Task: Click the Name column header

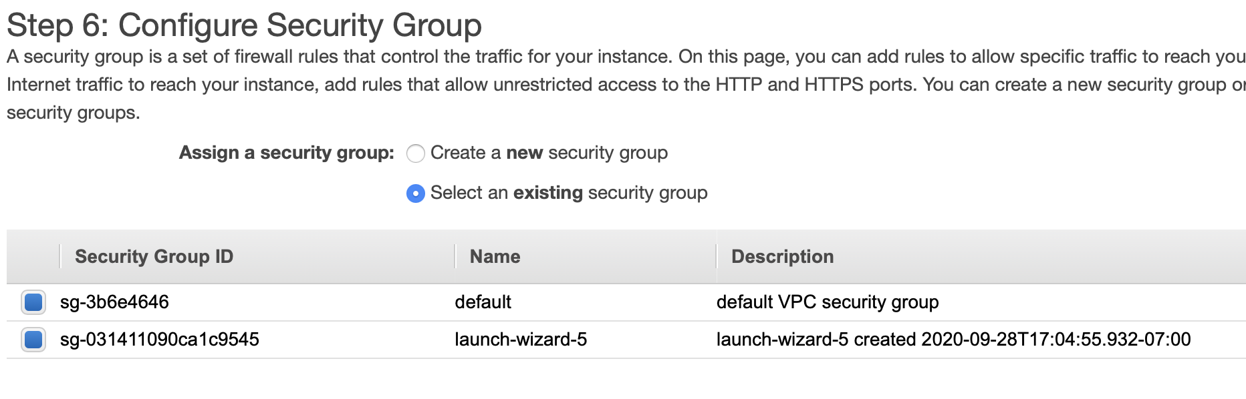Action: (495, 257)
